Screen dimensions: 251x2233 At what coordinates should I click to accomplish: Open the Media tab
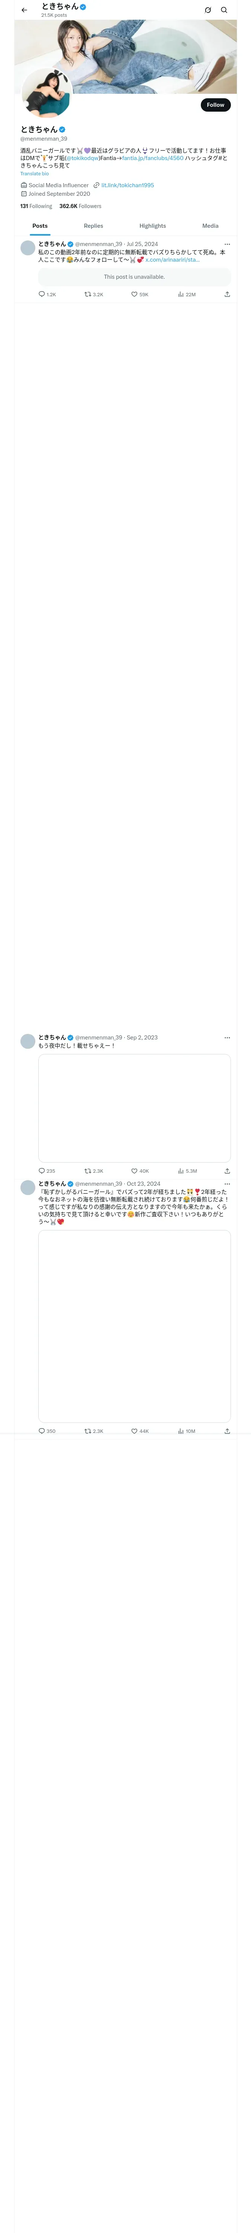coord(210,226)
